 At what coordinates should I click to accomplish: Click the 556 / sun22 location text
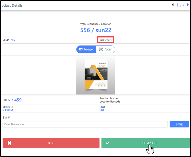[96, 30]
